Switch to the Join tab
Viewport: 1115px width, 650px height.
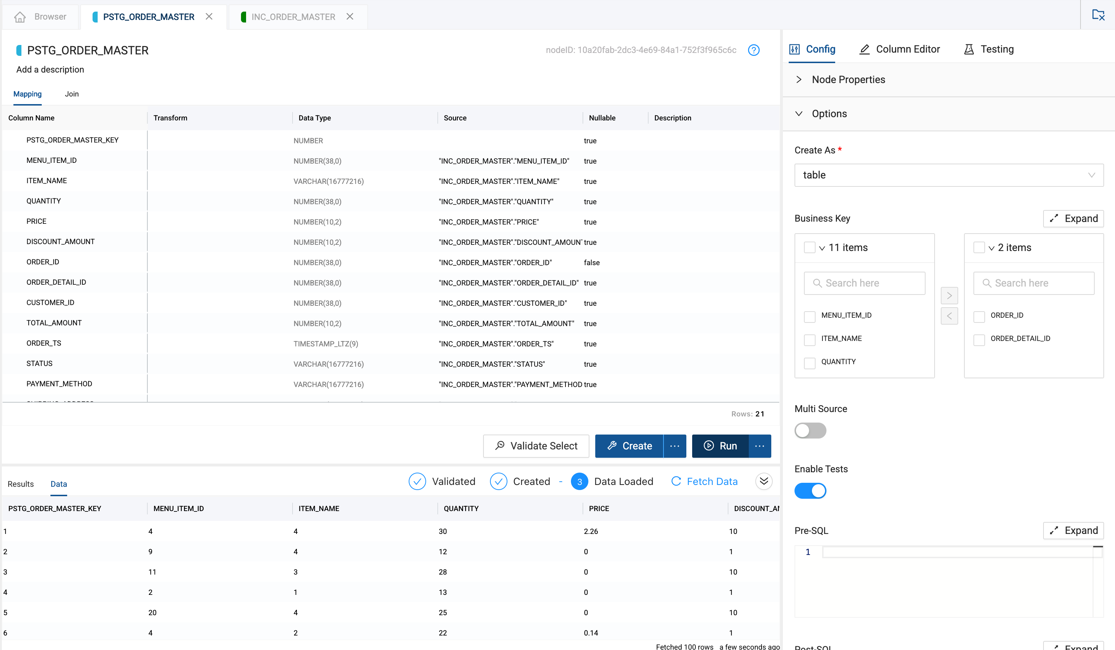[72, 94]
